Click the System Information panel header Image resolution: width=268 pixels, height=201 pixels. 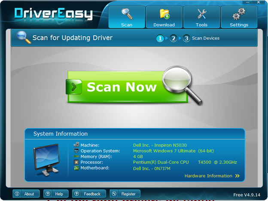pyautogui.click(x=135, y=134)
